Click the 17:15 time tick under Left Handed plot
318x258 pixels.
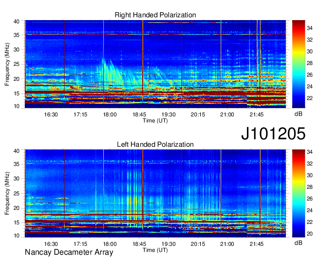point(80,244)
